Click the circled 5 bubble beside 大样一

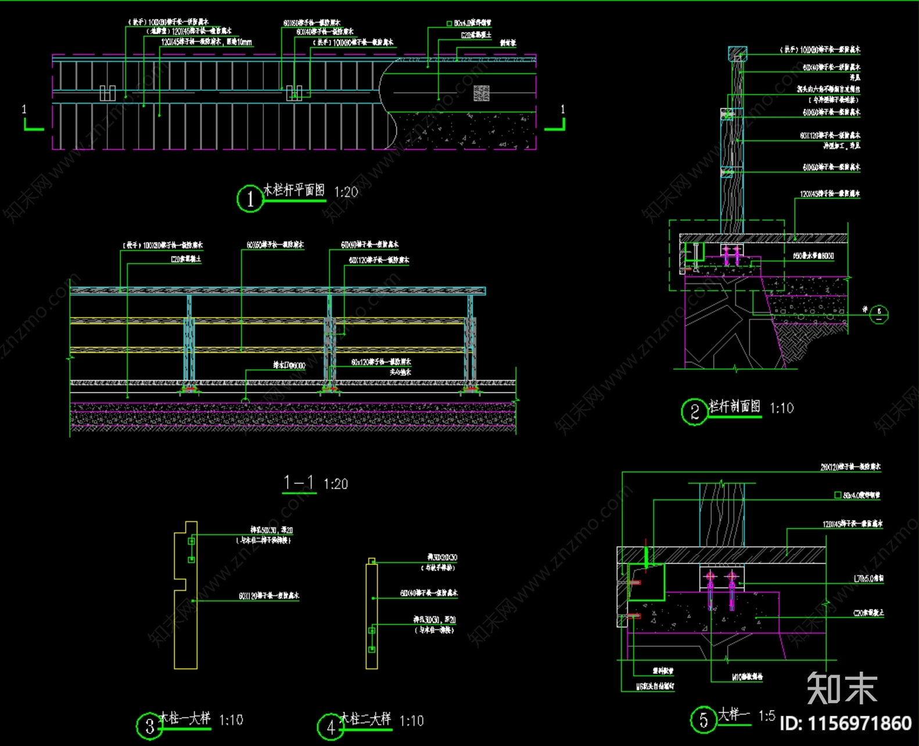click(x=703, y=720)
